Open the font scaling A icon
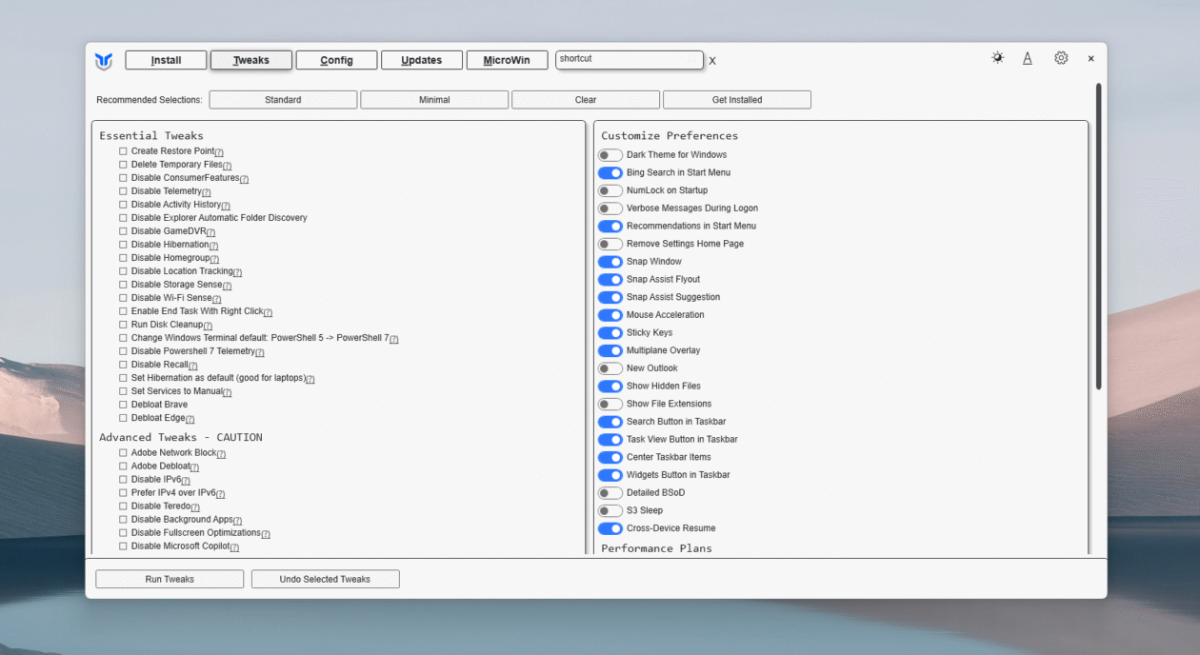The height and width of the screenshot is (655, 1200). click(1028, 58)
